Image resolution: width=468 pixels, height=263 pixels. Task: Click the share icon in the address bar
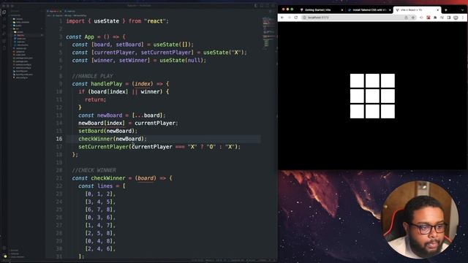(x=406, y=18)
